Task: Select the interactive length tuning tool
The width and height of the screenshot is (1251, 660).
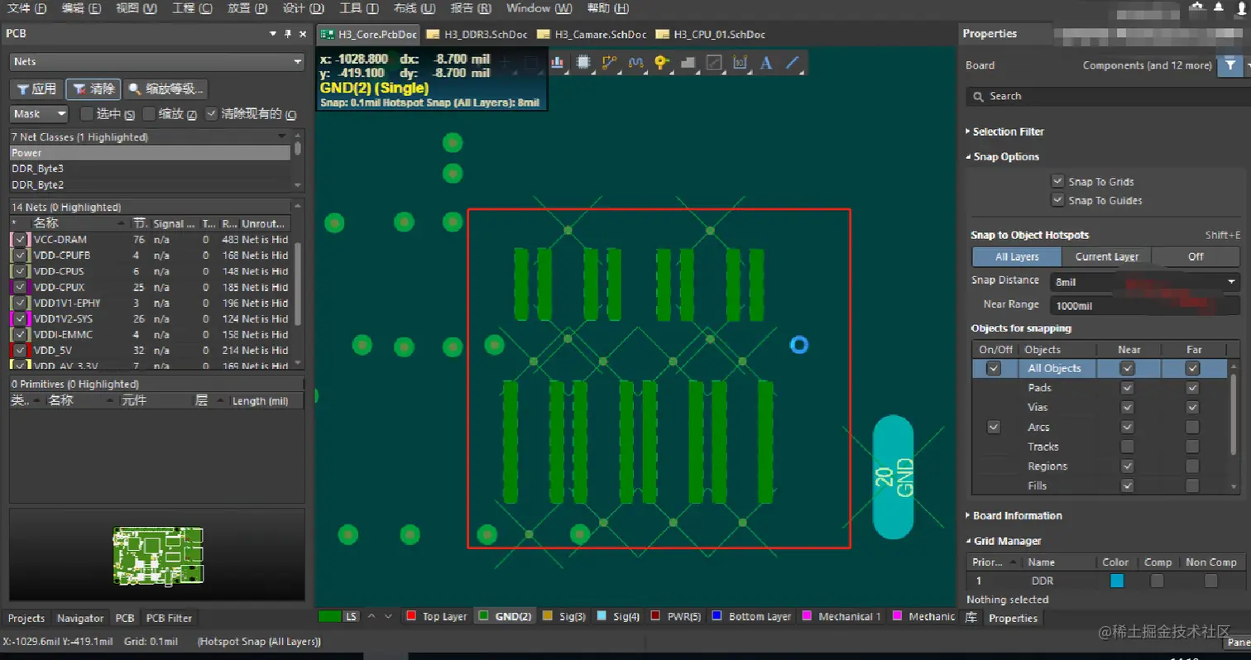Action: pyautogui.click(x=635, y=62)
